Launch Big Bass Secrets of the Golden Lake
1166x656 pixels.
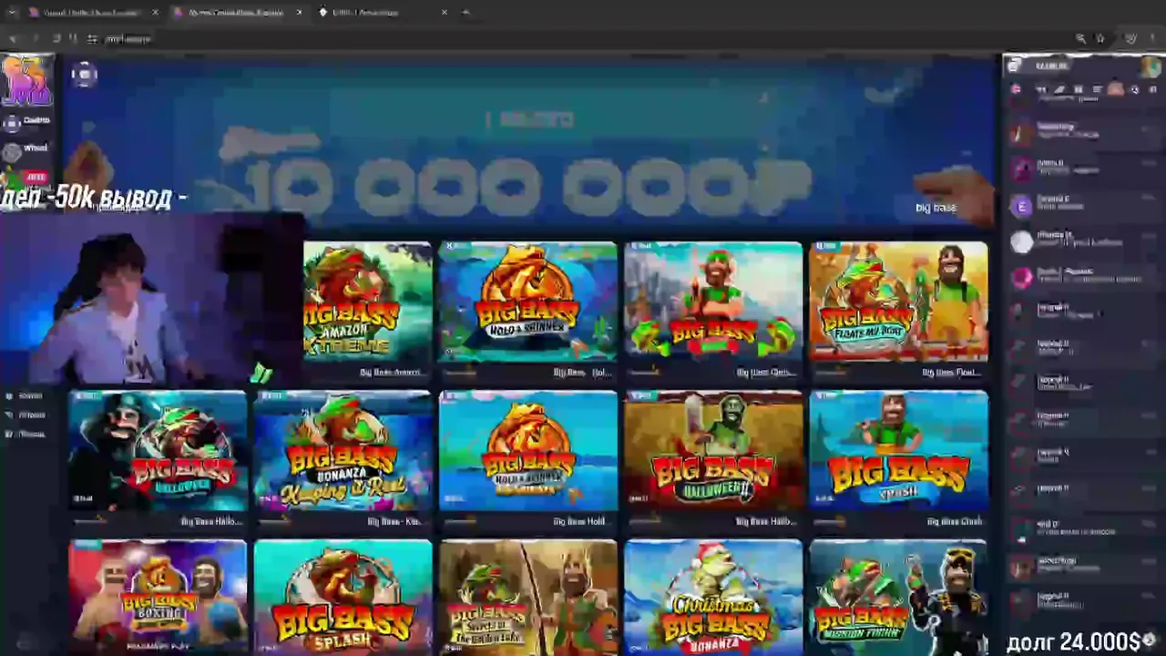[527, 597]
